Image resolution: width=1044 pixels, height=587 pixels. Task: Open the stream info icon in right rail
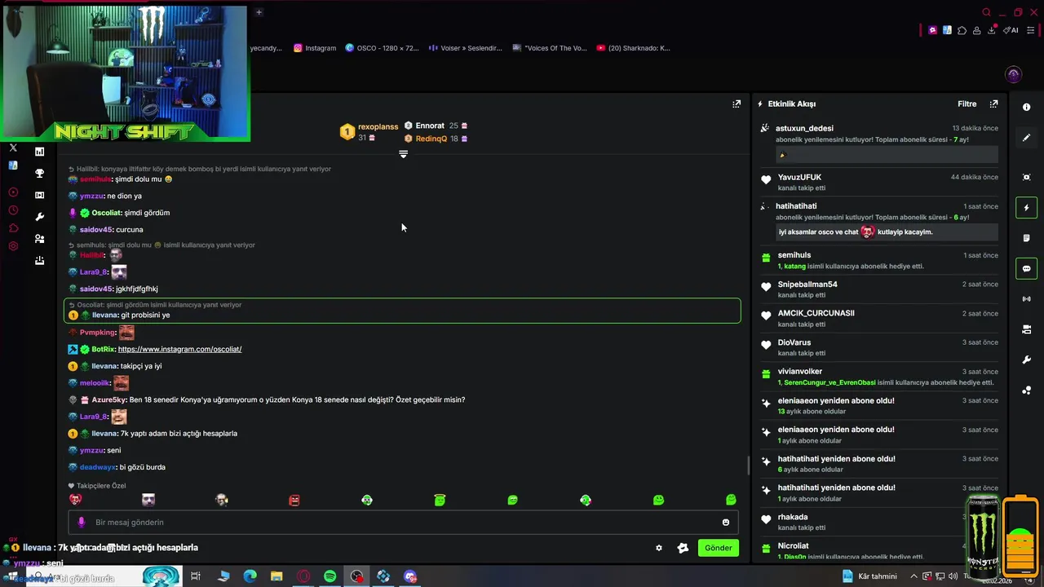[x=1026, y=108]
